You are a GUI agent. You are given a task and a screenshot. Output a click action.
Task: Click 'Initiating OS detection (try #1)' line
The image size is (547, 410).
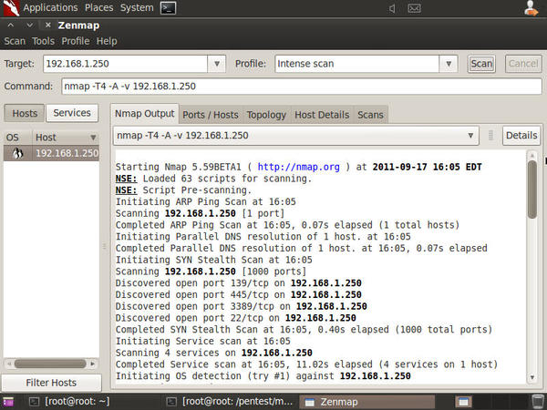pyautogui.click(x=263, y=376)
